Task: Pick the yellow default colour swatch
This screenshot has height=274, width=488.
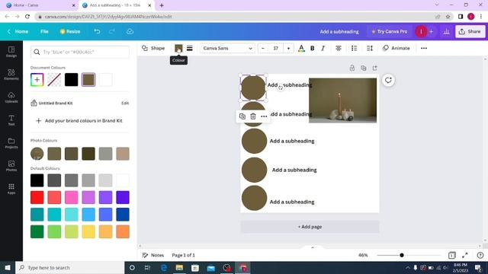Action: coord(88,231)
